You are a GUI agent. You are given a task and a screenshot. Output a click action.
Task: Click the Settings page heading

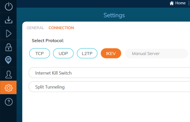[114, 15]
